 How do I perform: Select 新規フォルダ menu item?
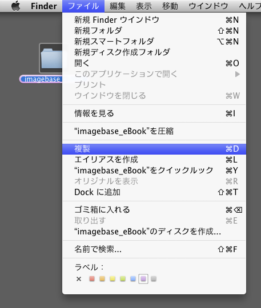click(154, 31)
